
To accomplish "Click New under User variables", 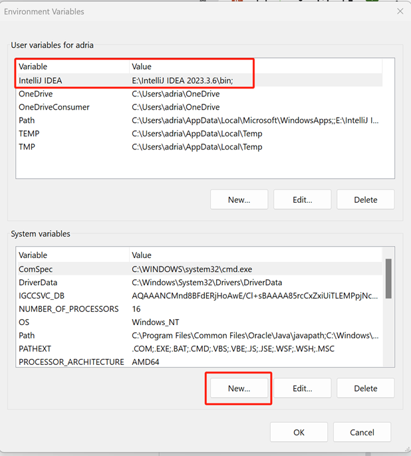I will coord(239,199).
